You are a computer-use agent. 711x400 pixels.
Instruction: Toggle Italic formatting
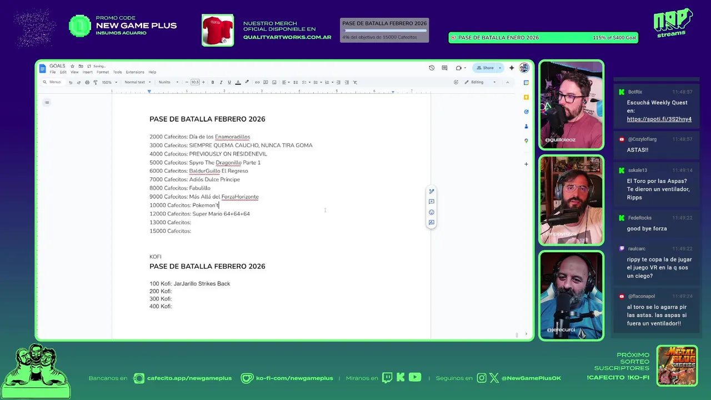pos(221,82)
